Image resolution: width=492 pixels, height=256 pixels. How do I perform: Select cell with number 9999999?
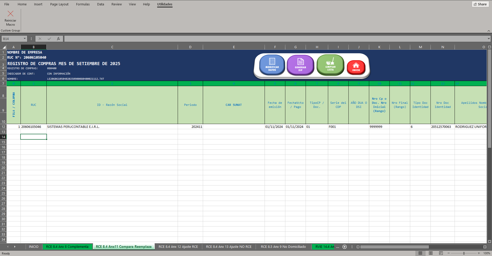click(379, 127)
